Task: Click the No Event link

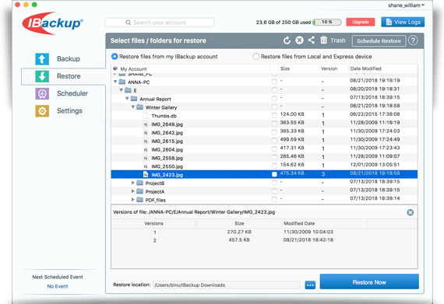Action: pyautogui.click(x=58, y=286)
